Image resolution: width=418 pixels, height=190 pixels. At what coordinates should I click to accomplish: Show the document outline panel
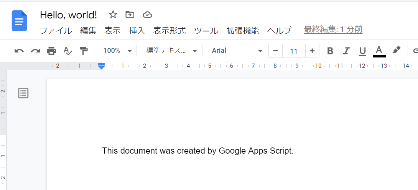[x=23, y=93]
